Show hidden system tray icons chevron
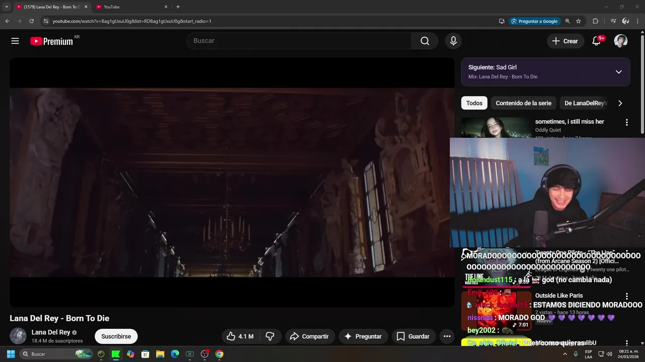The height and width of the screenshot is (362, 645). [x=565, y=354]
